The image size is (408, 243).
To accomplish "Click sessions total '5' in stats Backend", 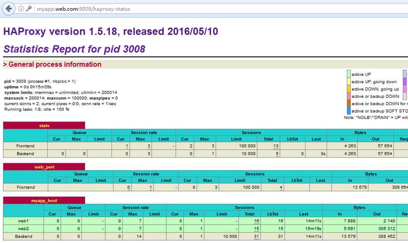I will (277, 154).
